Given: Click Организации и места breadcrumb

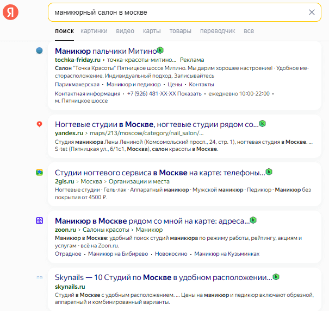Looking at the screenshot, I should pos(139,181).
